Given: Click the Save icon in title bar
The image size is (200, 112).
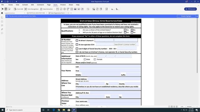Looking at the screenshot, I should tap(5, 2).
